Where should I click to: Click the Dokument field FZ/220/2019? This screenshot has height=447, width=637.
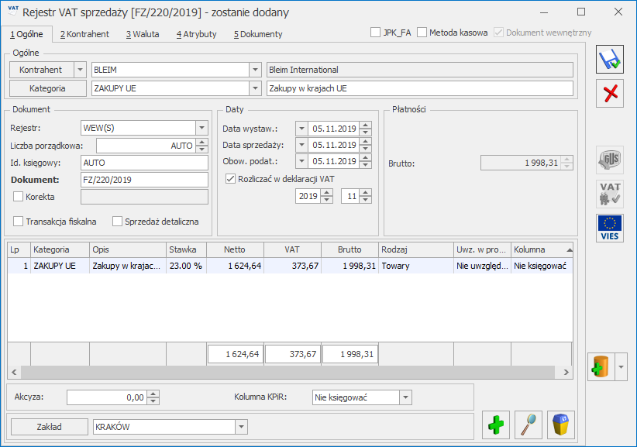[x=145, y=180]
